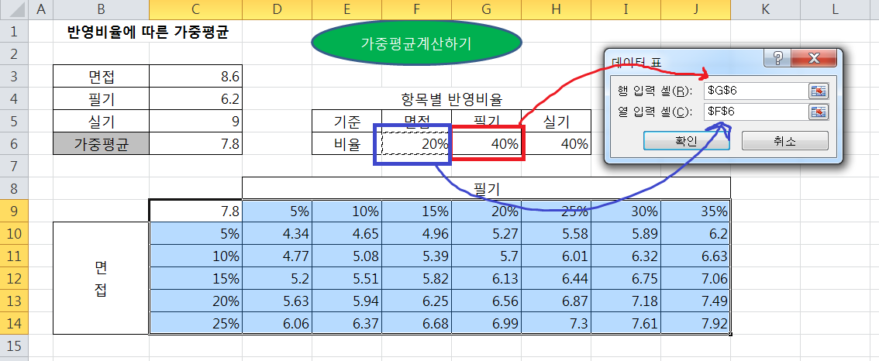Select column F header
879x361 pixels.
(416, 9)
